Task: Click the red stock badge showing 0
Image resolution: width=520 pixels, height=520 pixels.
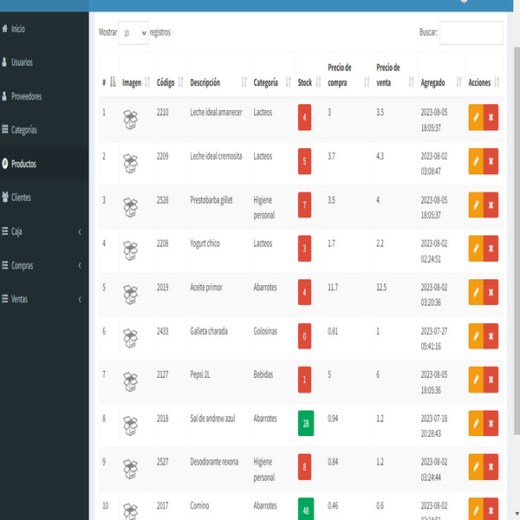Action: click(x=304, y=336)
